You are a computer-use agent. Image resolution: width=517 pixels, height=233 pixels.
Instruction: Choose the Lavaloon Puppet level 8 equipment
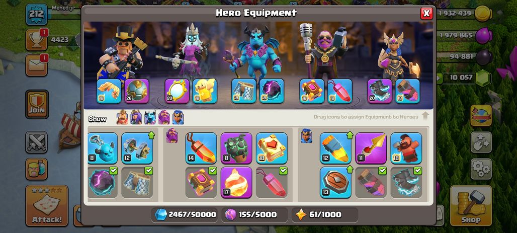point(236,148)
